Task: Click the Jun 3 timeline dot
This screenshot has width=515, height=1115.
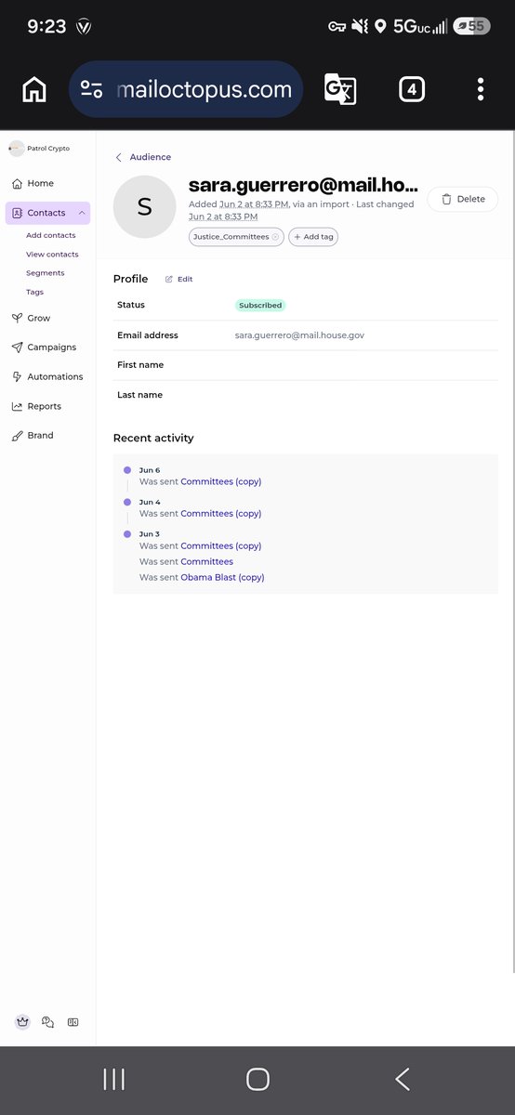Action: click(x=127, y=533)
